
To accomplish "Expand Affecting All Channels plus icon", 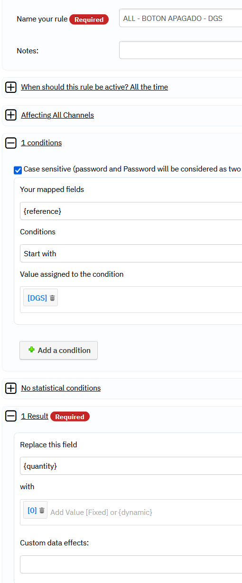I will click(11, 115).
